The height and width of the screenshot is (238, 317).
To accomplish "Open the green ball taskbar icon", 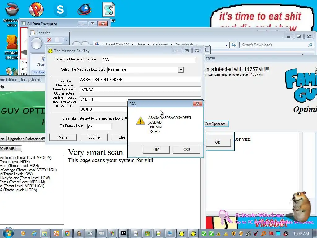I will (147, 234).
